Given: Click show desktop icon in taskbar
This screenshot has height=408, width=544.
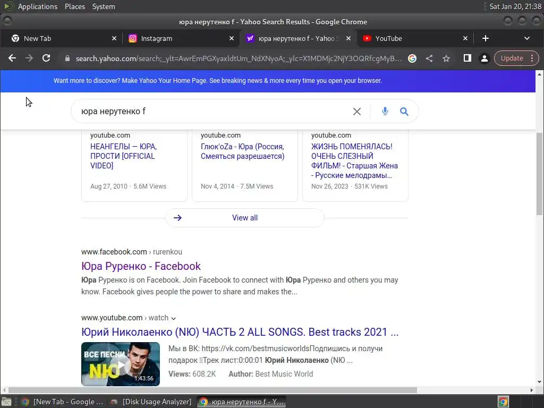Looking at the screenshot, I should (x=6, y=402).
